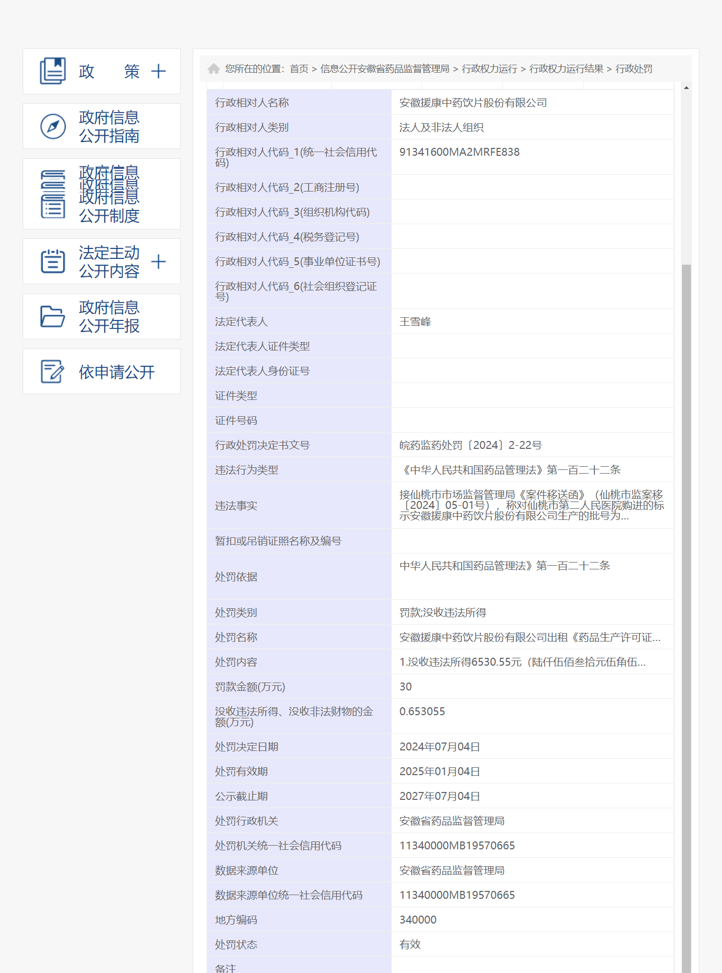Viewport: 722px width, 973px height.
Task: Select credit code 91341600MA2MRFE838
Action: [x=459, y=152]
